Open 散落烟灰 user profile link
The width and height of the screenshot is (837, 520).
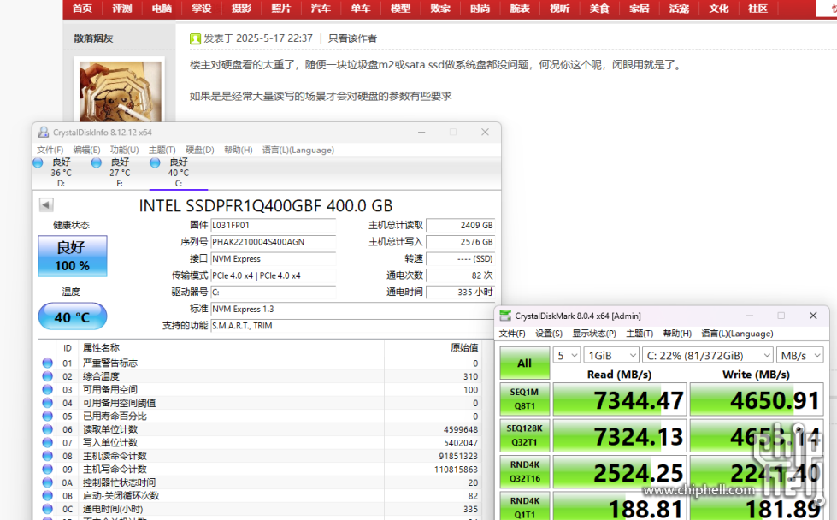pos(93,38)
